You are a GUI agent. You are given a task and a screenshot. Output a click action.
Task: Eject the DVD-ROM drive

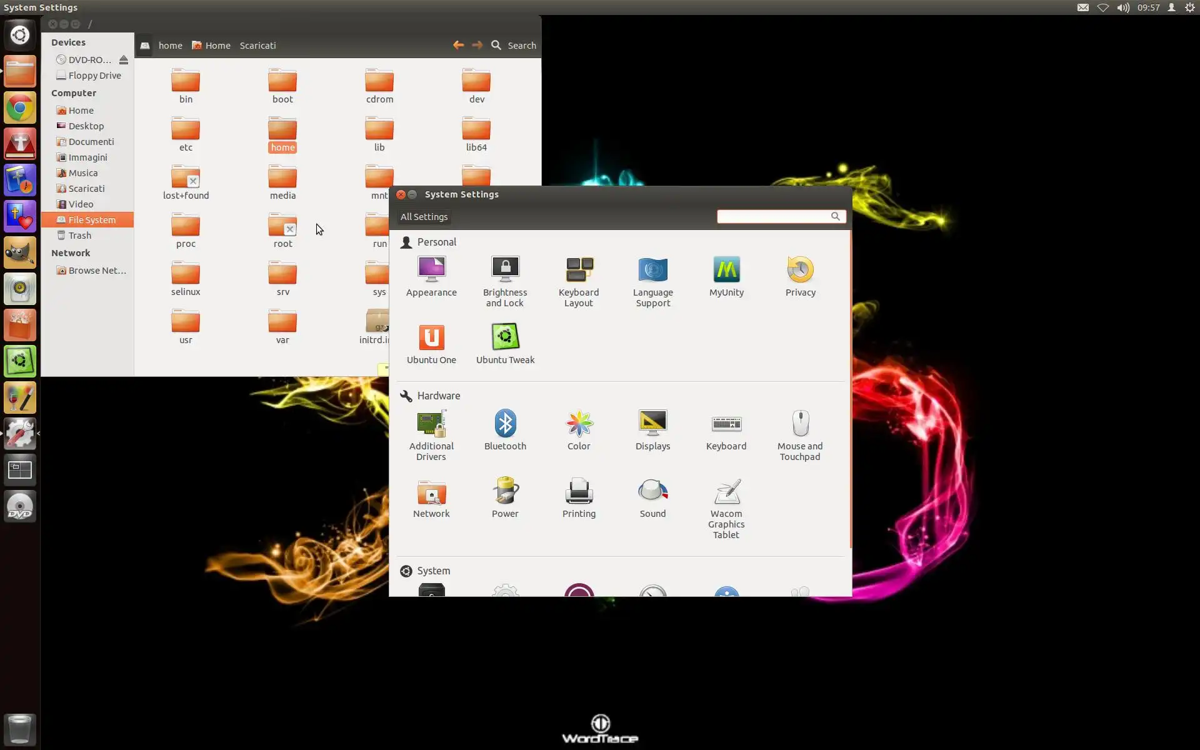click(124, 60)
